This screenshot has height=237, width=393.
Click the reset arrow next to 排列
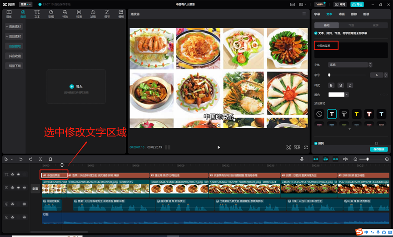pos(376,144)
